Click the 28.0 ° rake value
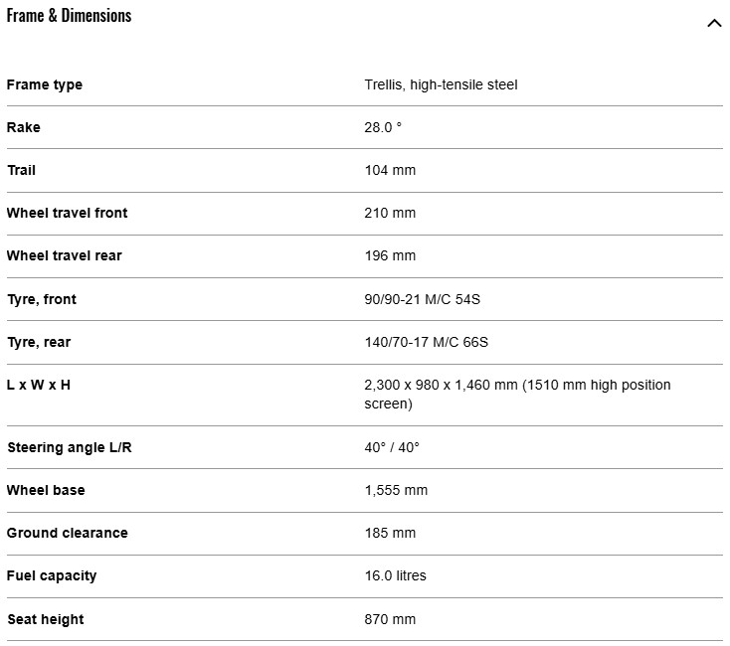The width and height of the screenshot is (730, 646). point(383,127)
